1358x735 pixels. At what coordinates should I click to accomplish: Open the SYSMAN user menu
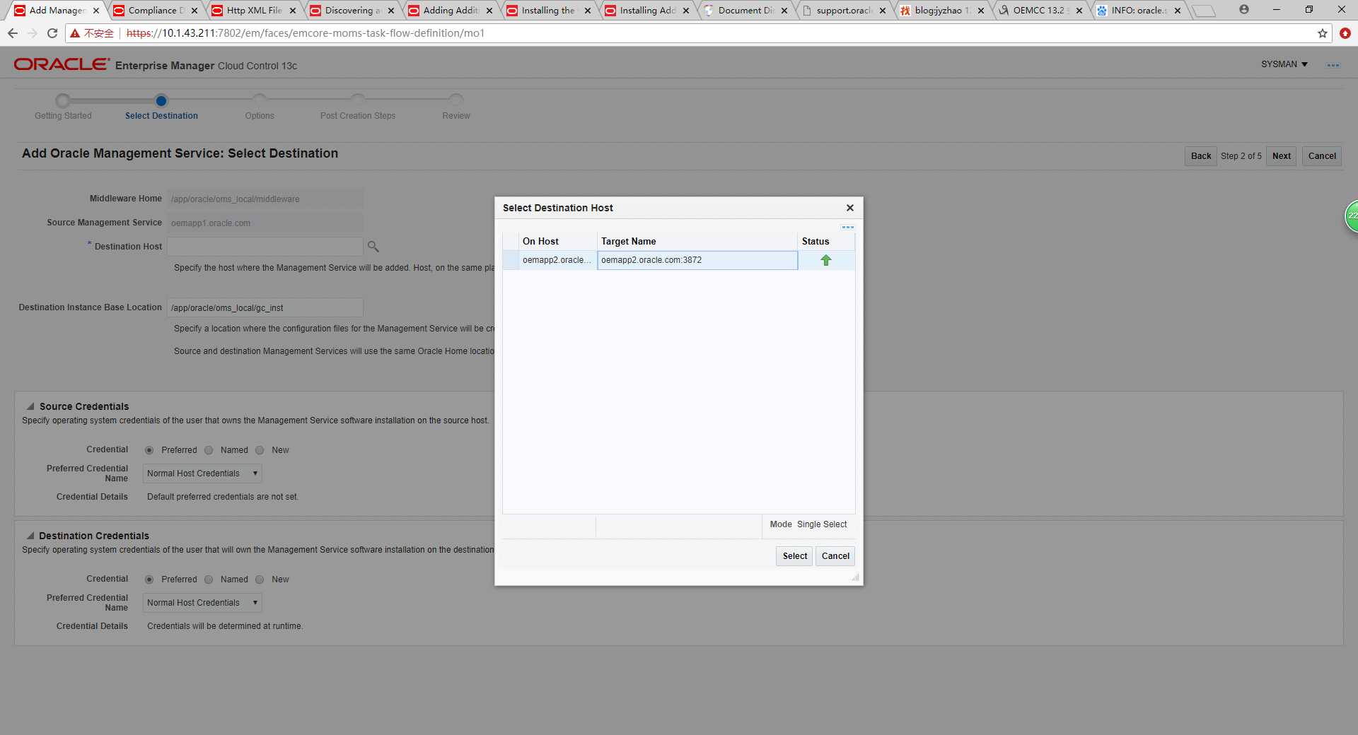coord(1284,64)
